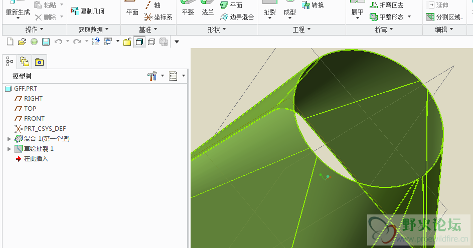Click the grayed 删除 delete button
This screenshot has width=473, height=248.
46,17
